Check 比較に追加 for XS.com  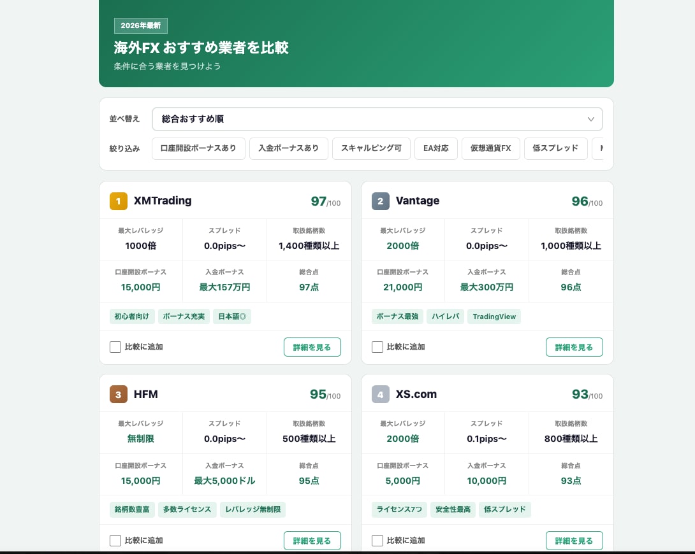click(x=377, y=540)
